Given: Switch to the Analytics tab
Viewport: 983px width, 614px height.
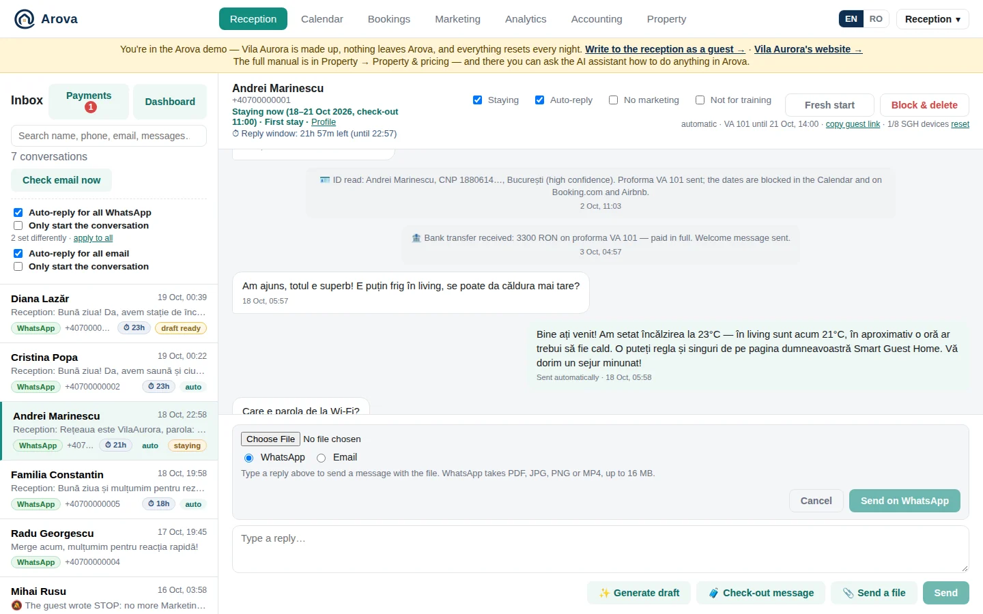Looking at the screenshot, I should pyautogui.click(x=526, y=19).
